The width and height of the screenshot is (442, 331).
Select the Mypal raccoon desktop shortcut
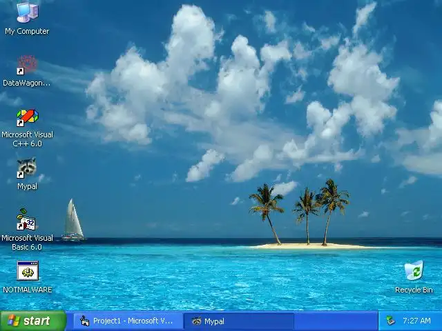pos(27,168)
